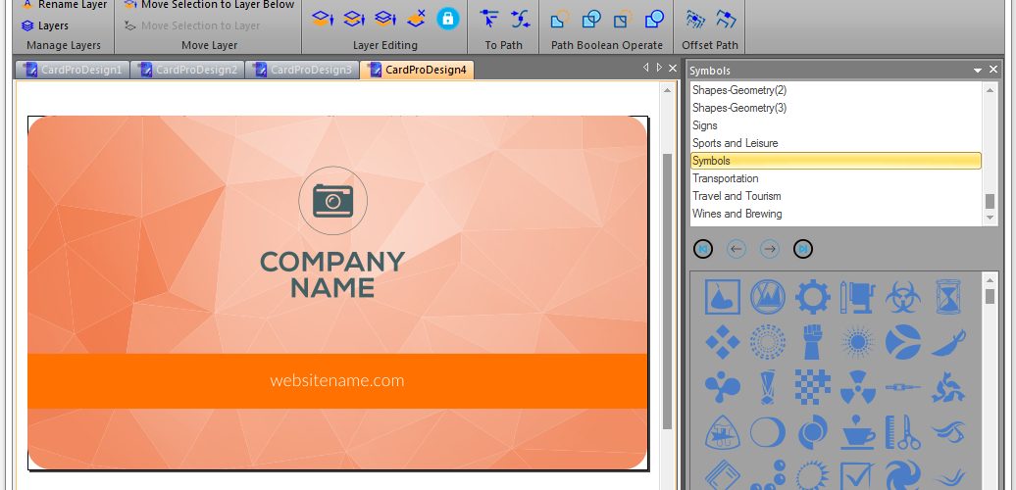Click the orange websitename.com band on the card
The width and height of the screenshot is (1016, 490).
click(x=337, y=380)
